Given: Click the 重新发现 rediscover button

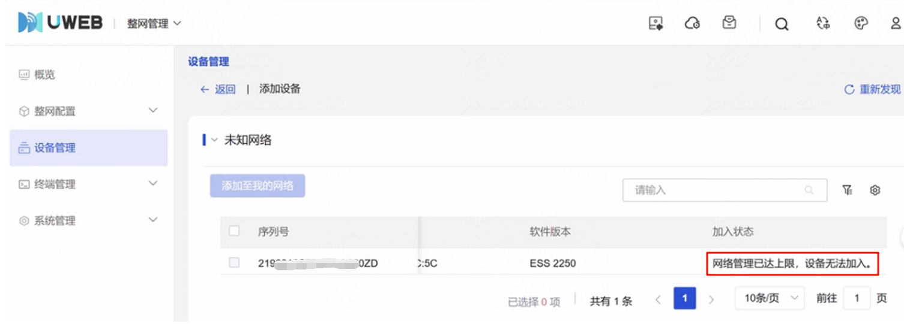Looking at the screenshot, I should (x=872, y=89).
